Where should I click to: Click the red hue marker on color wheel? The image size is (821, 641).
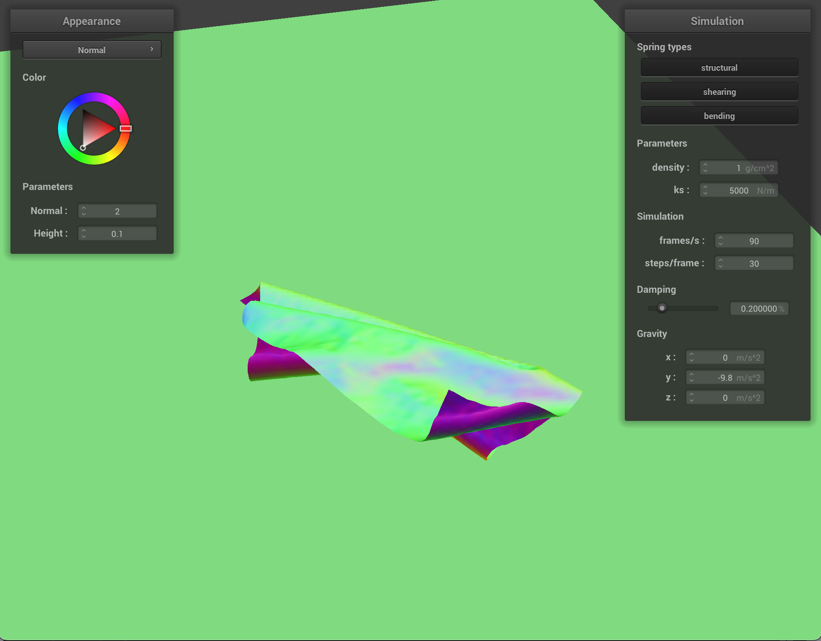(126, 129)
